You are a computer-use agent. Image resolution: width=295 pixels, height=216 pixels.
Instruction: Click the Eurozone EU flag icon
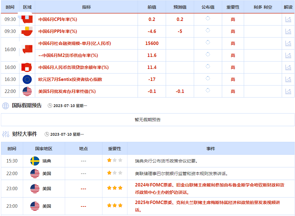[x=27, y=79]
